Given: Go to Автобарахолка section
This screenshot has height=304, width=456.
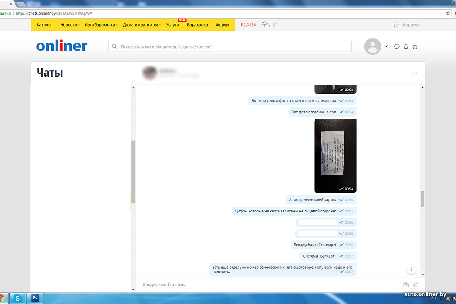Looking at the screenshot, I should [x=100, y=25].
